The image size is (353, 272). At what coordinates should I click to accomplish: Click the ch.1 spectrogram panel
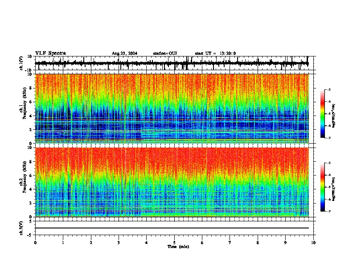click(172, 108)
